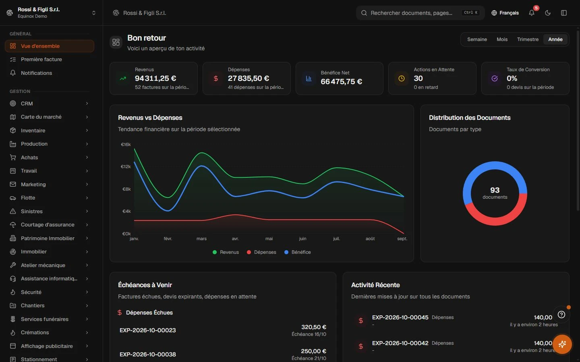This screenshot has height=362, width=580.
Task: Select the Année period tab
Action: pyautogui.click(x=555, y=39)
